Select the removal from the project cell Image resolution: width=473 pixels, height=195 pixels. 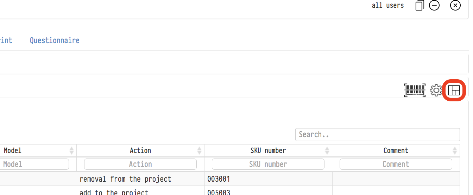[125, 179]
